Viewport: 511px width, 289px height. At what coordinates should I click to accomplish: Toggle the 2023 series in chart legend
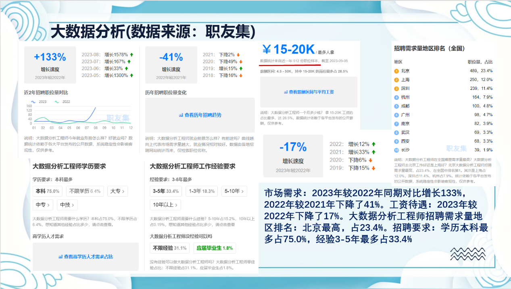coord(40,102)
